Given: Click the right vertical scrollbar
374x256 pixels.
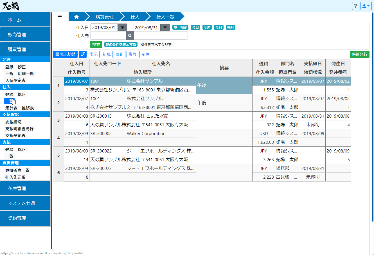Looking at the screenshot, I should (373, 117).
